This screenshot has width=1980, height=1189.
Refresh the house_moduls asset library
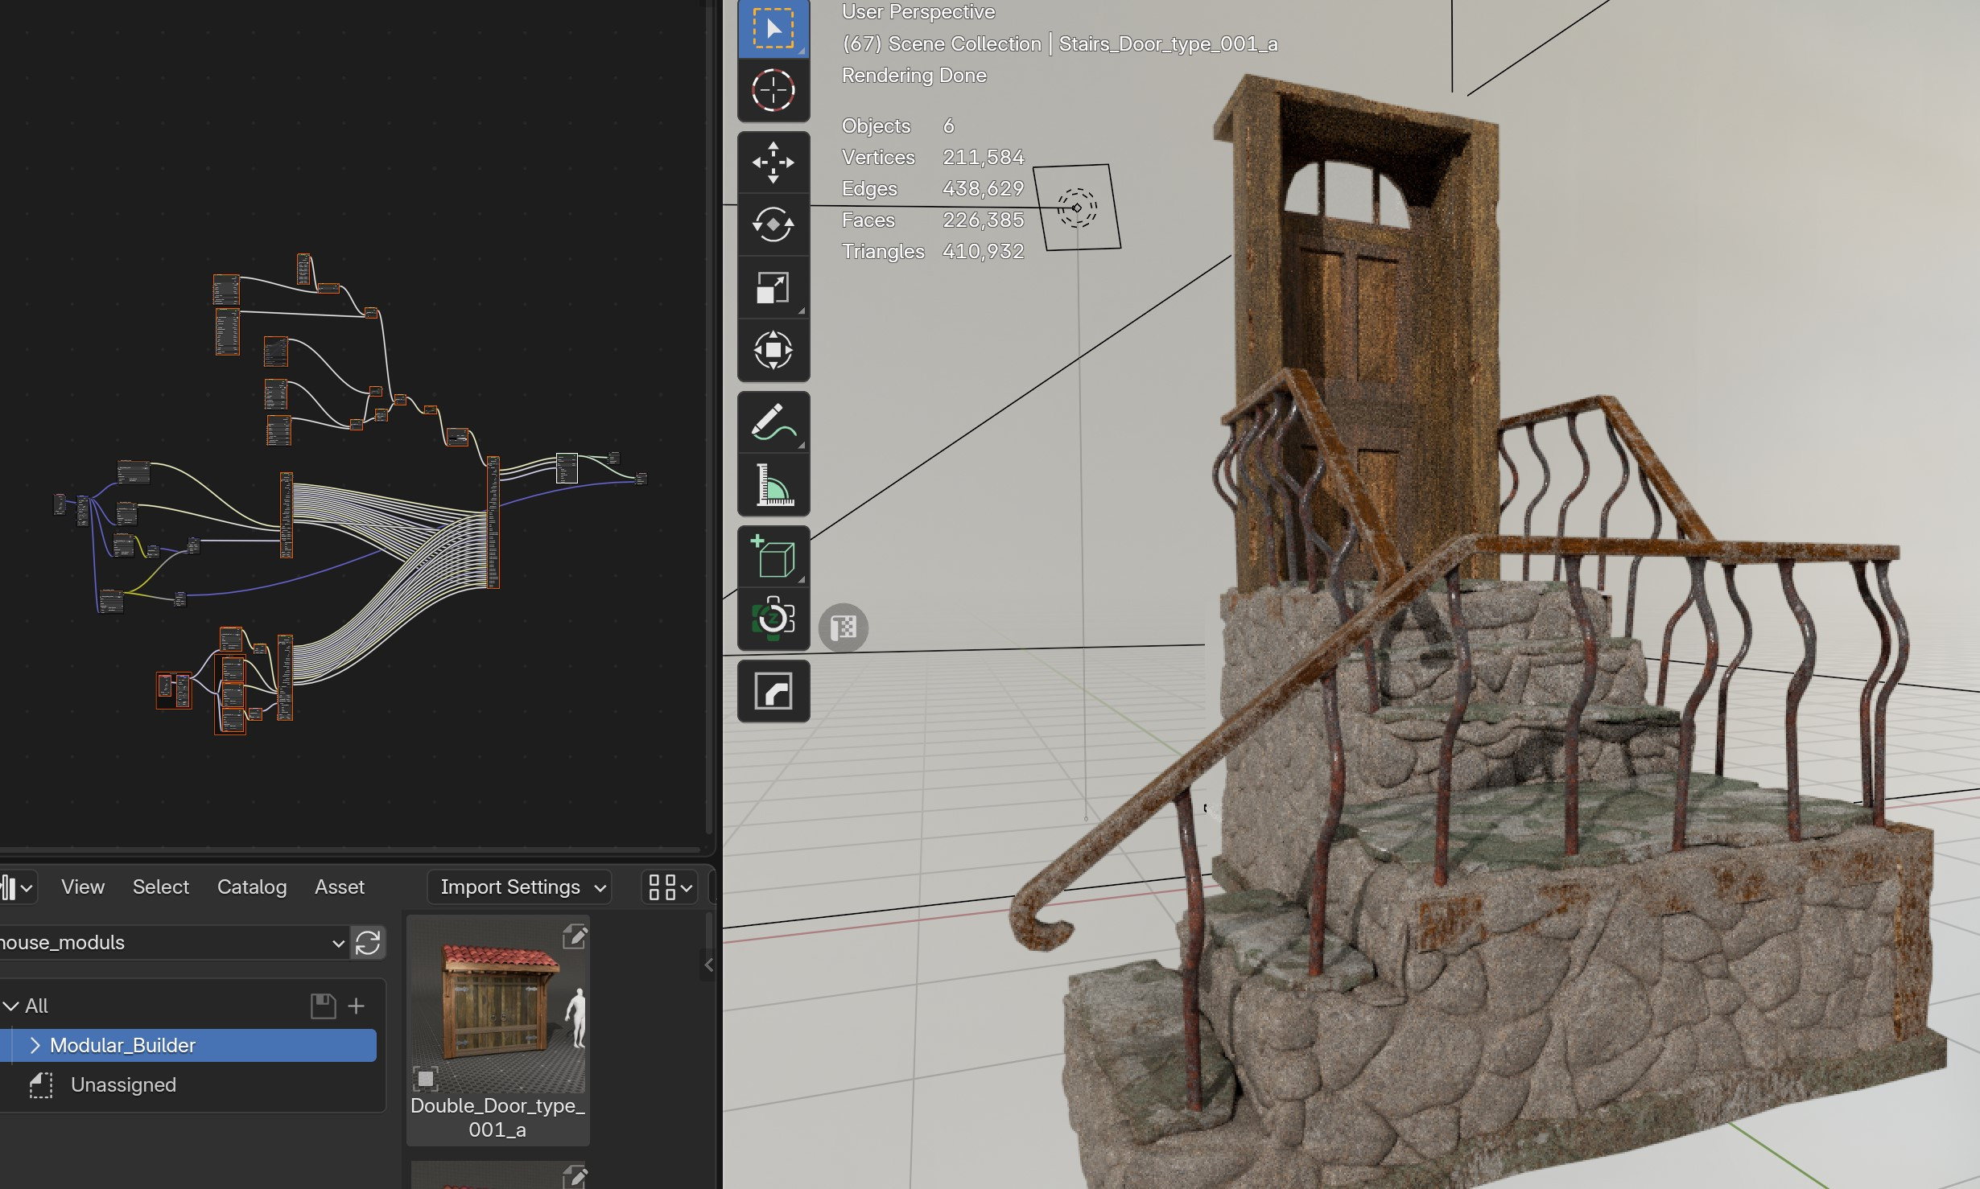[x=368, y=942]
